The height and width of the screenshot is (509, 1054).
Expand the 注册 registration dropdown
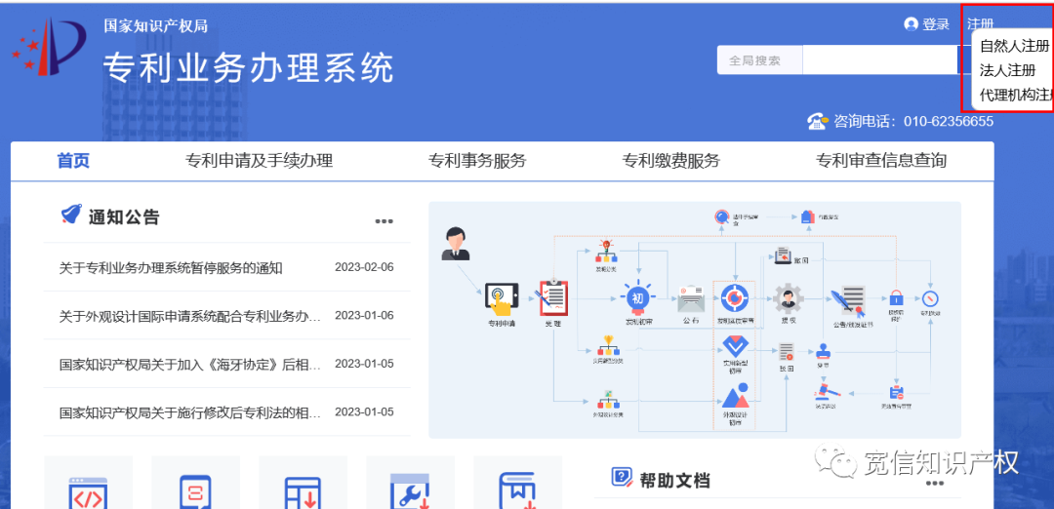(x=980, y=24)
